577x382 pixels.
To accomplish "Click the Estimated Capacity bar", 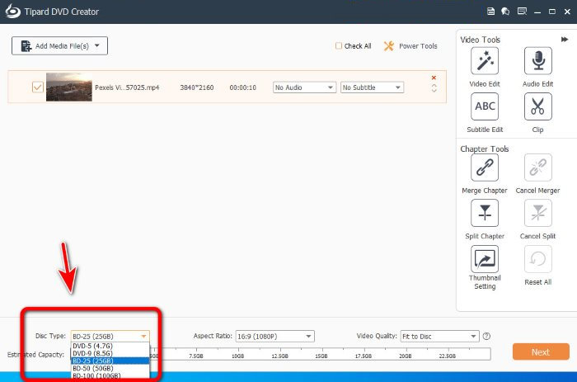I will click(320, 354).
